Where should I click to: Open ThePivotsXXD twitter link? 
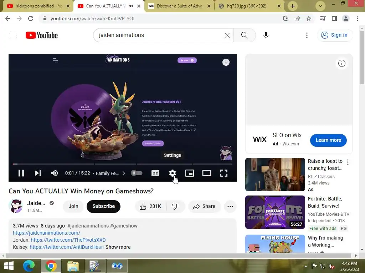[x=68, y=240]
